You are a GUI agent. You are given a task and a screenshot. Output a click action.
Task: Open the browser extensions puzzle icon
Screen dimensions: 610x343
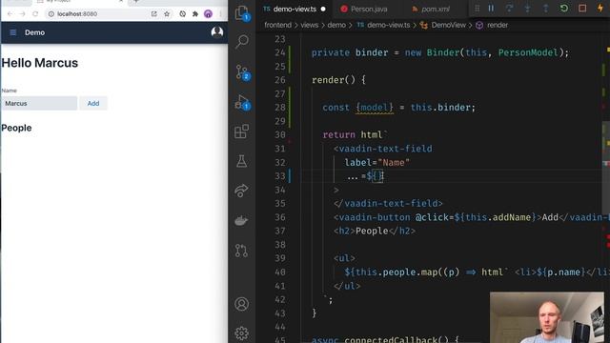[x=194, y=14]
